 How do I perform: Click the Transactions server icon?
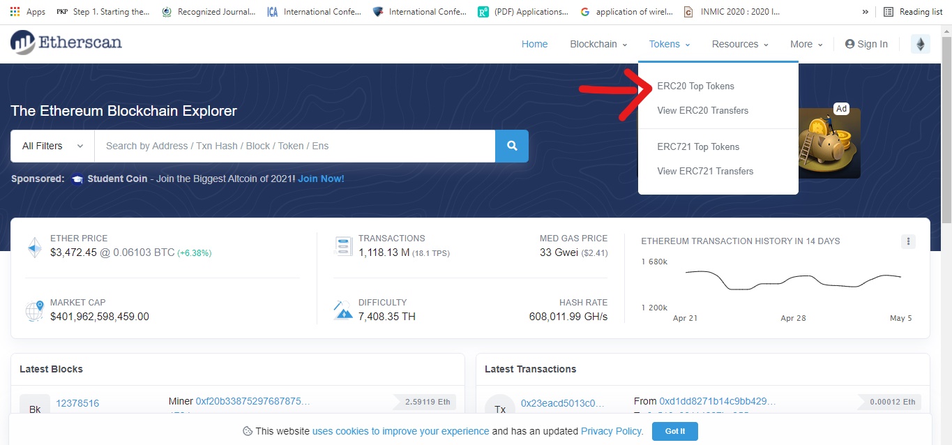343,246
